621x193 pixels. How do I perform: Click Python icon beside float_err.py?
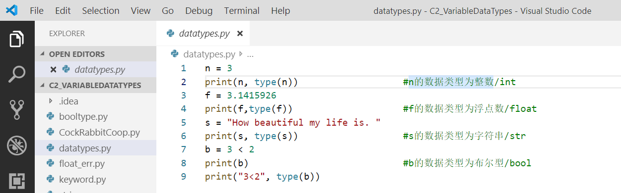[50, 163]
